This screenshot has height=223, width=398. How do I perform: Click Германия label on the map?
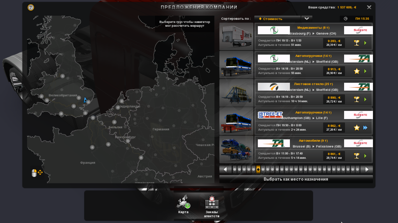[x=161, y=129]
